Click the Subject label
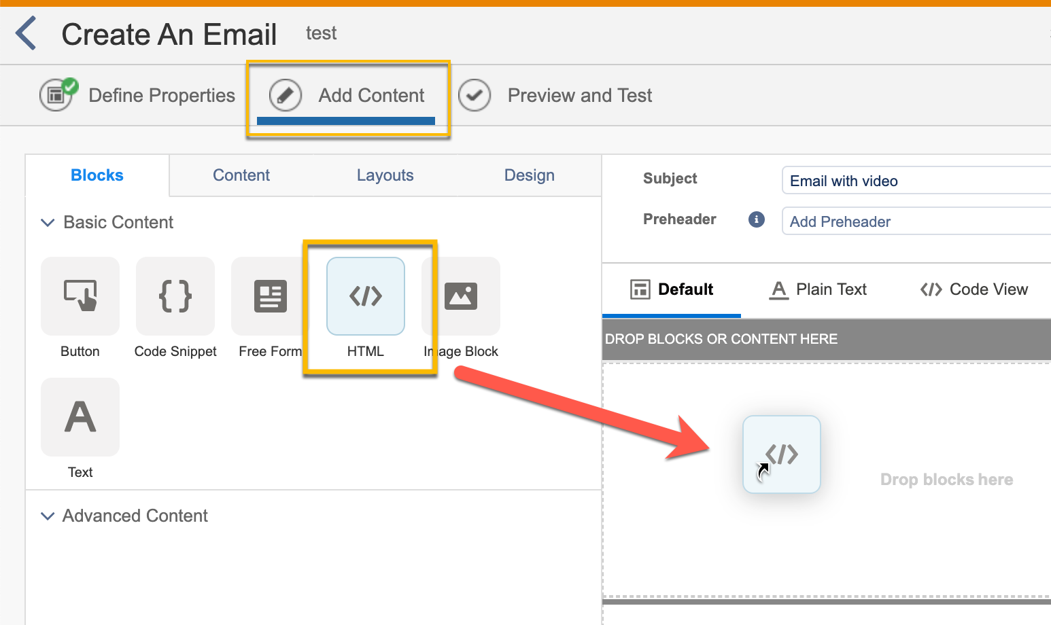 point(670,179)
